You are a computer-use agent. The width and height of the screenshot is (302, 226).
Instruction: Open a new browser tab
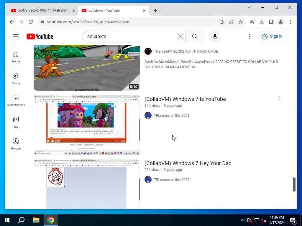155,11
